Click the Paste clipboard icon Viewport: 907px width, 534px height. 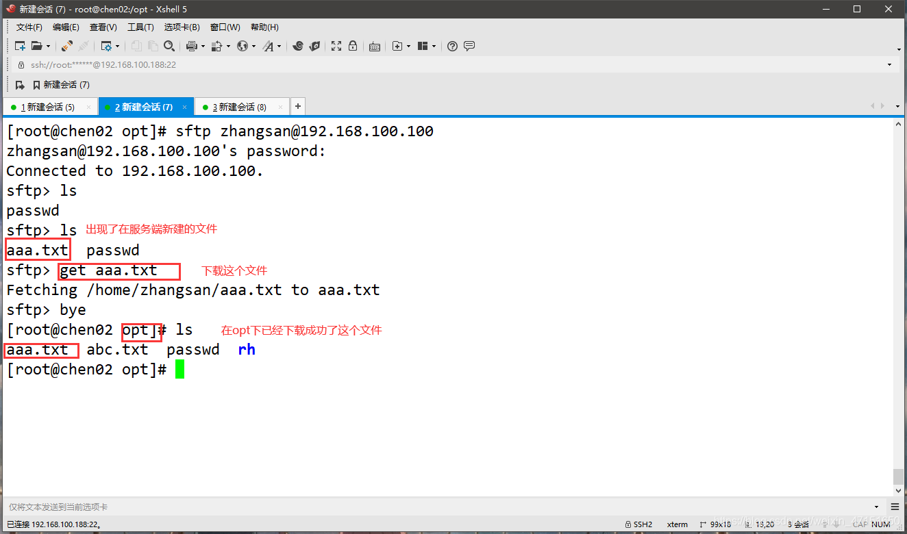153,46
